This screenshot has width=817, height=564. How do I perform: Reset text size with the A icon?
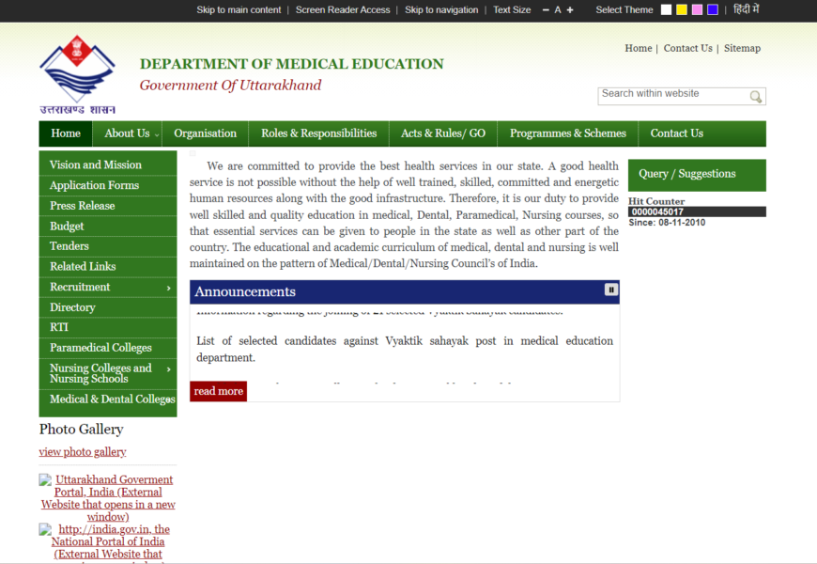558,10
